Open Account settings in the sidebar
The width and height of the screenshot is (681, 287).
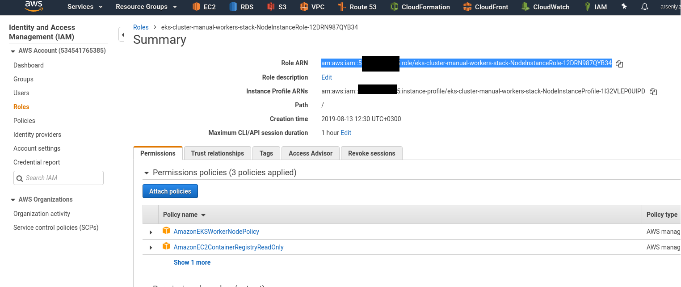click(x=37, y=148)
